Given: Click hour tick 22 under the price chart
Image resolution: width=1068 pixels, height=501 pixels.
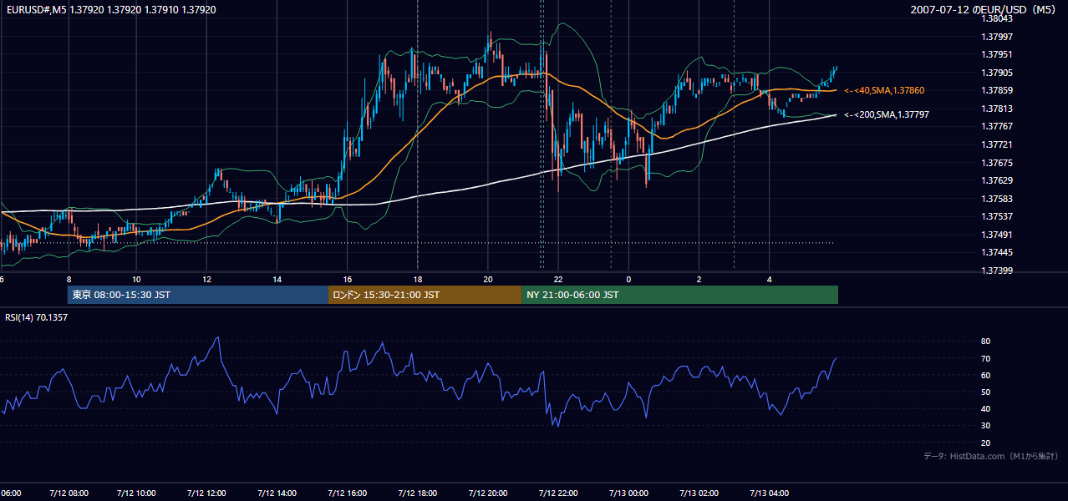Looking at the screenshot, I should [x=558, y=279].
